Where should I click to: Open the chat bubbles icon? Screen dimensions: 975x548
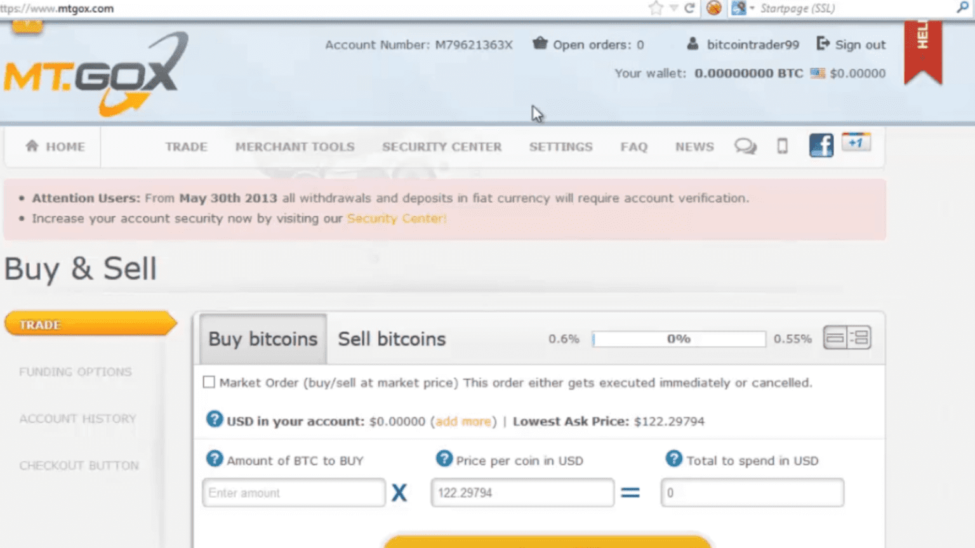[x=745, y=147]
